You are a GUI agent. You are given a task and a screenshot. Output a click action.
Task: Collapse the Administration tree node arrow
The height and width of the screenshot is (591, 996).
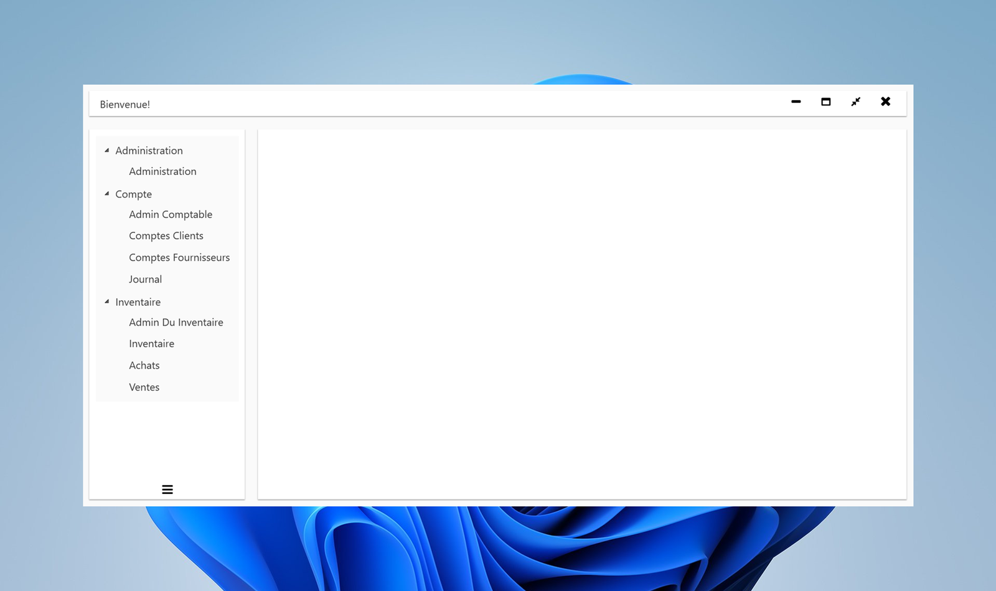point(107,151)
